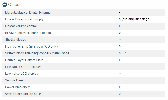
Task: Click the System block shielding label
Action: point(37,53)
